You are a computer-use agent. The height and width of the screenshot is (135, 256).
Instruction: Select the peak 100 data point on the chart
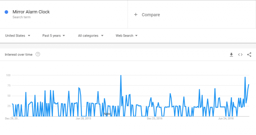[121, 75]
